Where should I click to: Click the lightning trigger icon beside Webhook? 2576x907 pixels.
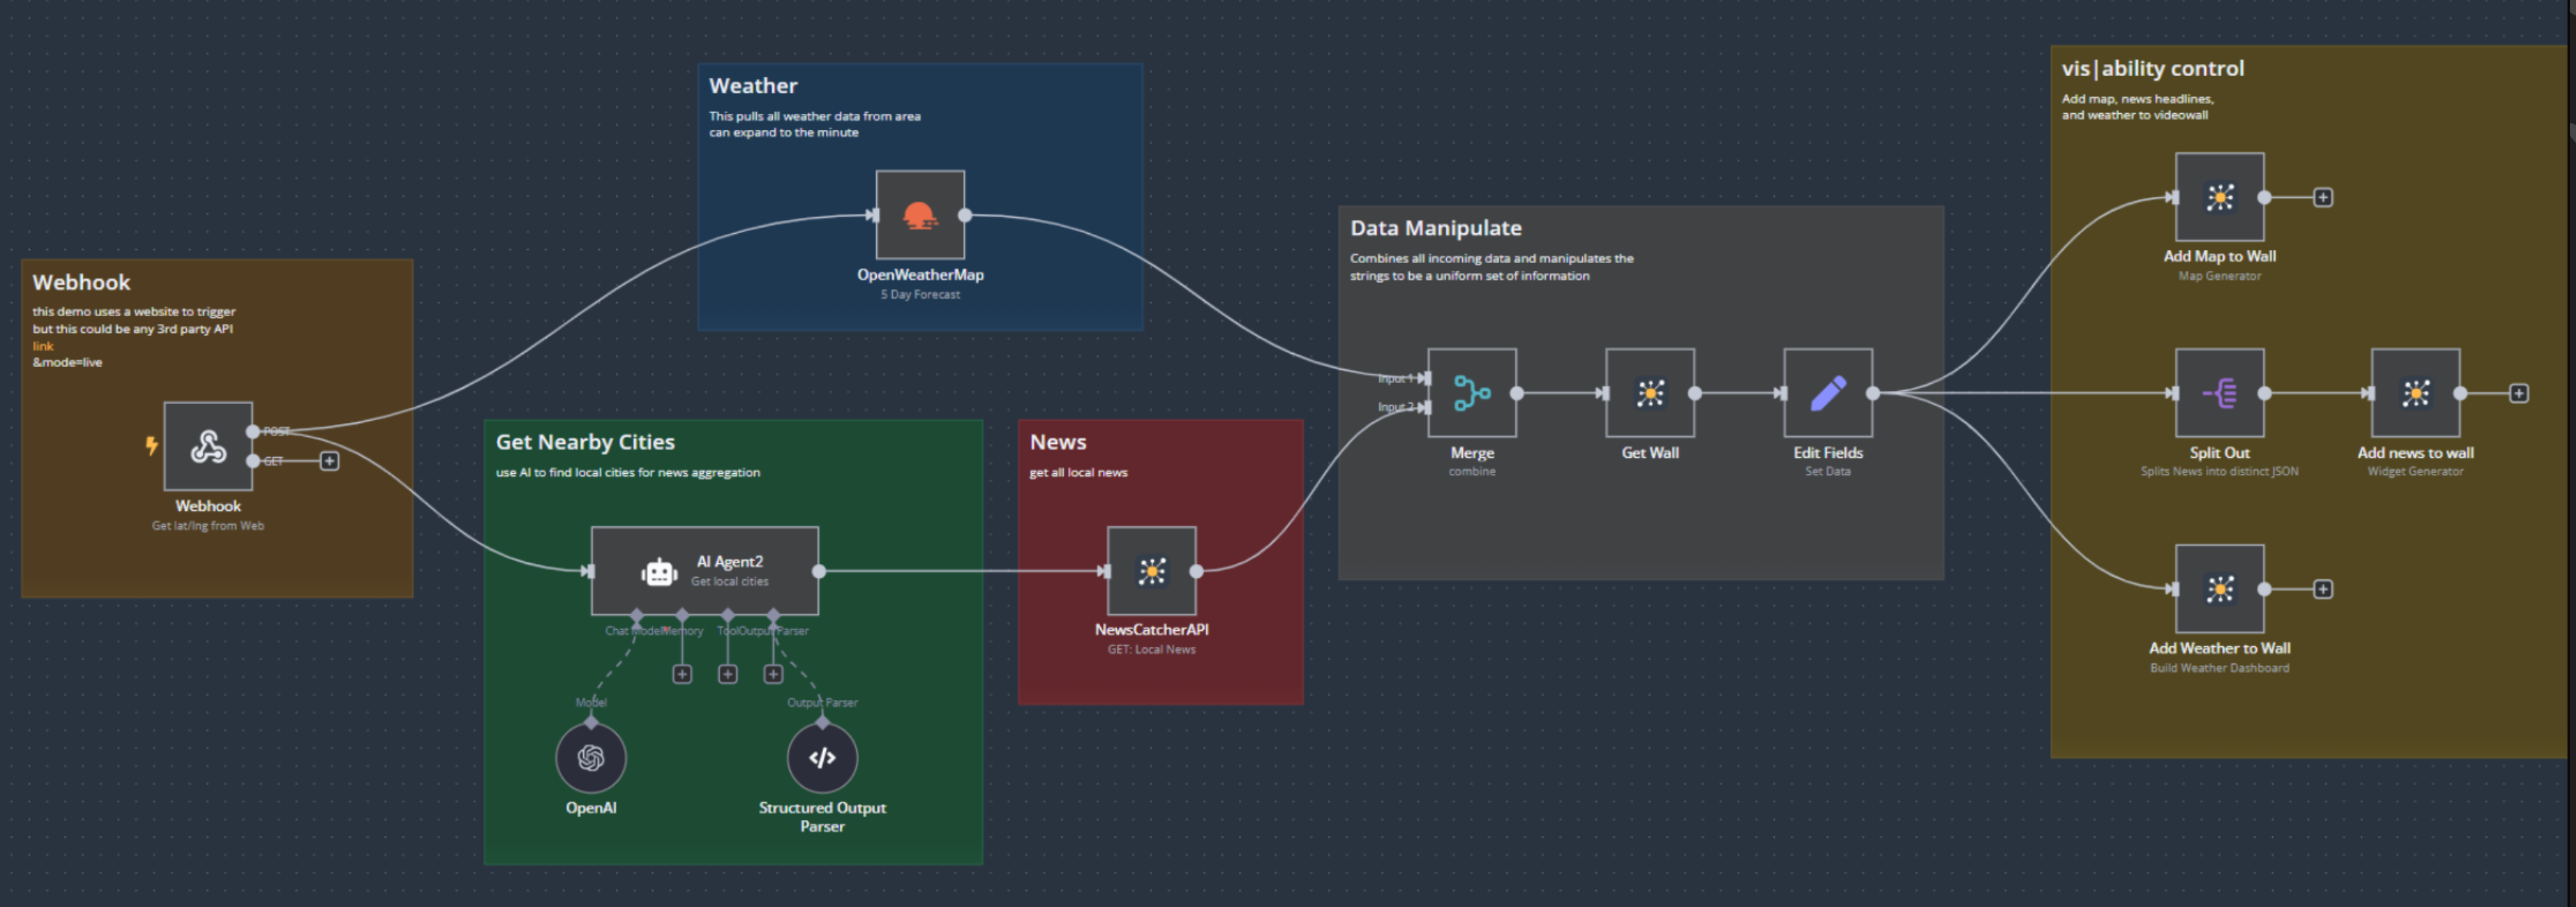(x=151, y=446)
